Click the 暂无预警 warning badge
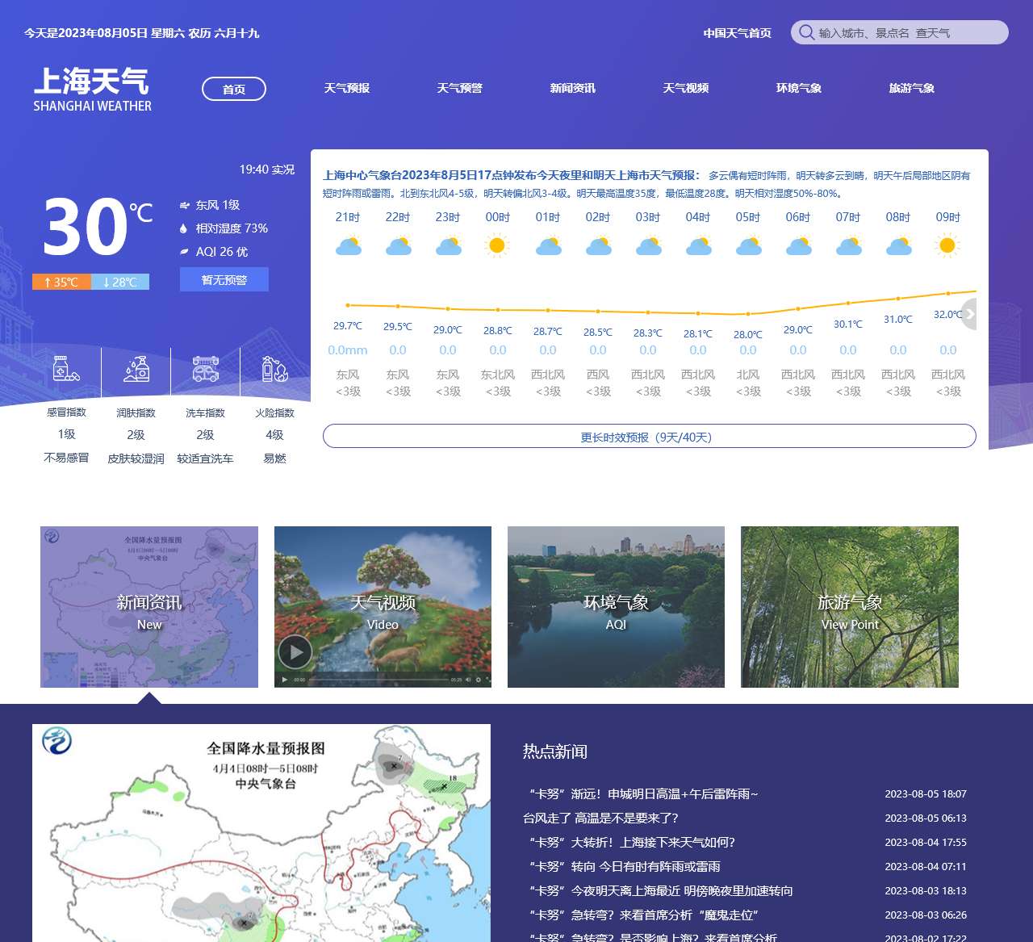Viewport: 1033px width, 942px height. [224, 279]
